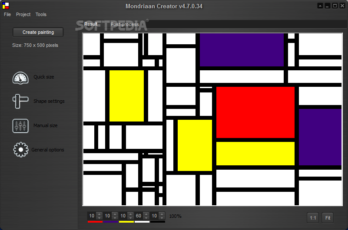The image size is (348, 230).
Task: Decrease the red color percentage
Action: click(x=99, y=218)
